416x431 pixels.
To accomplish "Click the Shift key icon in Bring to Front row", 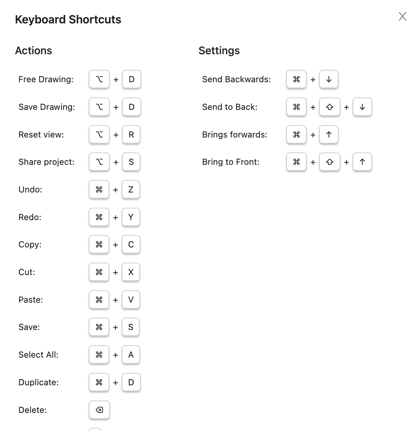I will tap(330, 162).
